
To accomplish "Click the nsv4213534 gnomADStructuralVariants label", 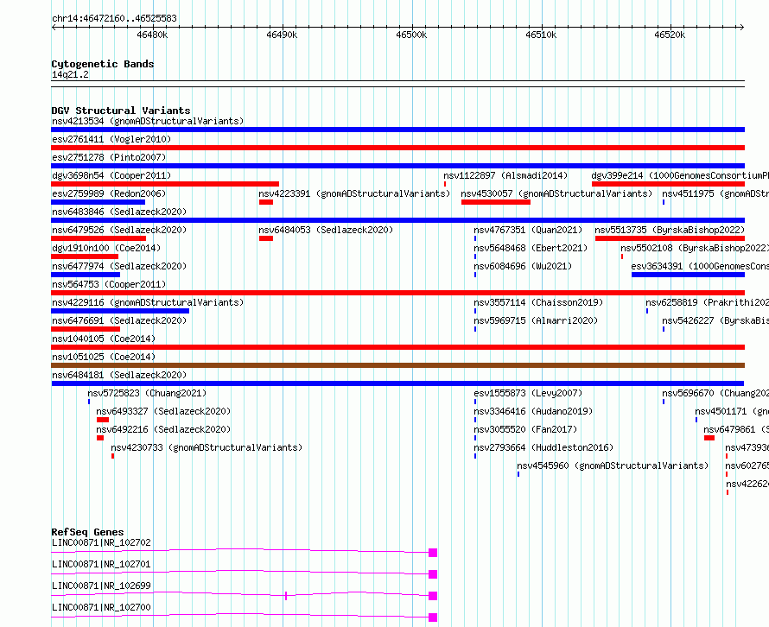I will pos(148,121).
